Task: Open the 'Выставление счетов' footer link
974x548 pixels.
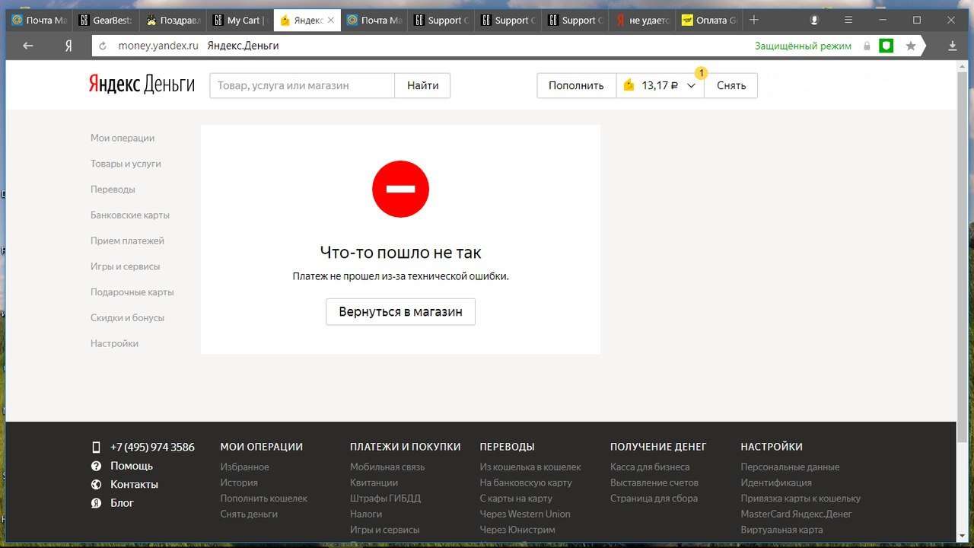Action: tap(654, 483)
